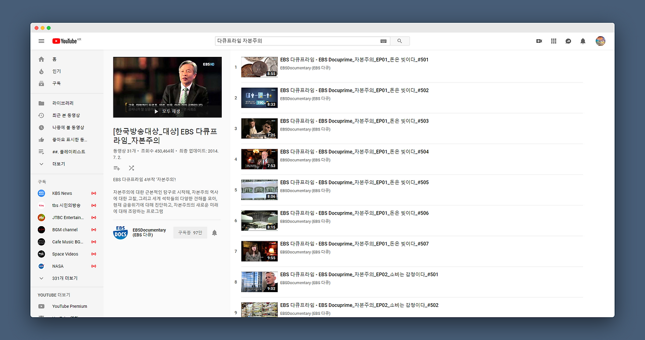The width and height of the screenshot is (645, 340).
Task: Click KBS News channel icon
Action: click(41, 193)
